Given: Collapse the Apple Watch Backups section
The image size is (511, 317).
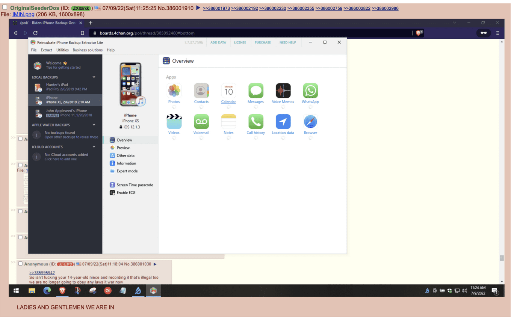Looking at the screenshot, I should click(x=94, y=125).
